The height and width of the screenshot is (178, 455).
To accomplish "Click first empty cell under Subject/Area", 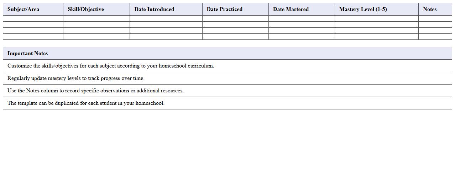I will point(33,18).
